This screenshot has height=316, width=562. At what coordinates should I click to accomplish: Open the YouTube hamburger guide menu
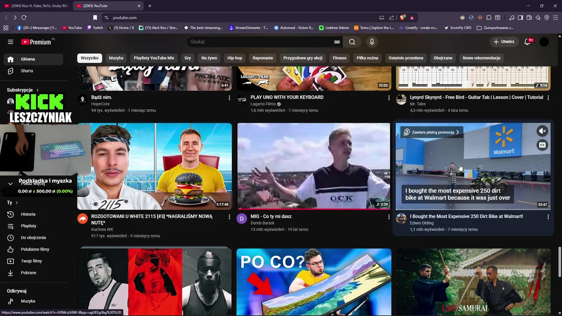tap(11, 42)
